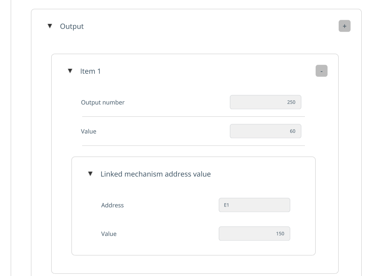
Task: Collapse Linked mechanism address value triangle
Action: pyautogui.click(x=90, y=174)
